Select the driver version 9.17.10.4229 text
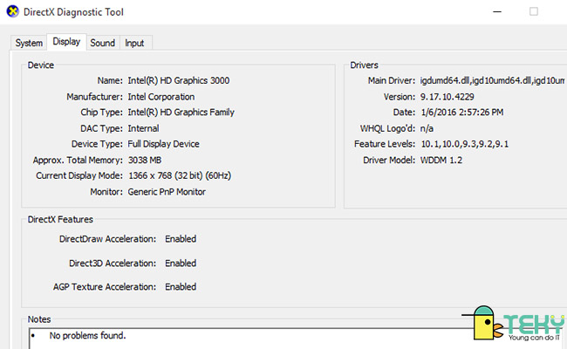567x349 pixels. tap(447, 97)
